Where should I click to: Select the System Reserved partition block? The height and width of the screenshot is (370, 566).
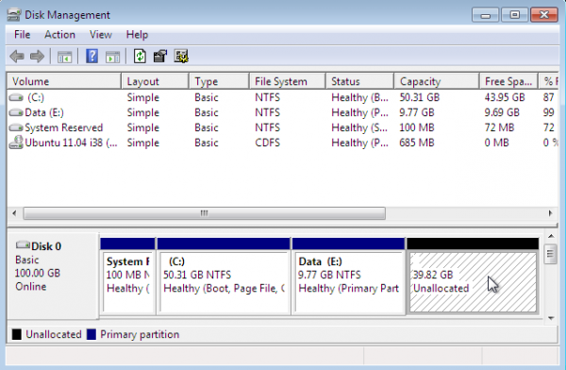click(127, 276)
